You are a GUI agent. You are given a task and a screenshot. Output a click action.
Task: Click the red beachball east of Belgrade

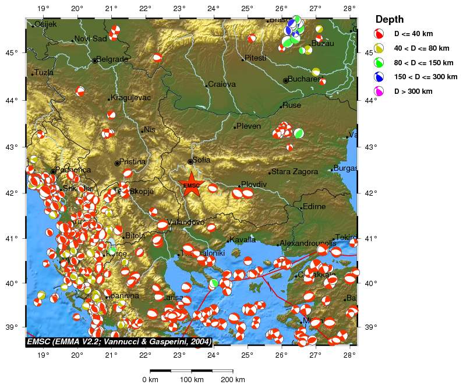(x=157, y=57)
